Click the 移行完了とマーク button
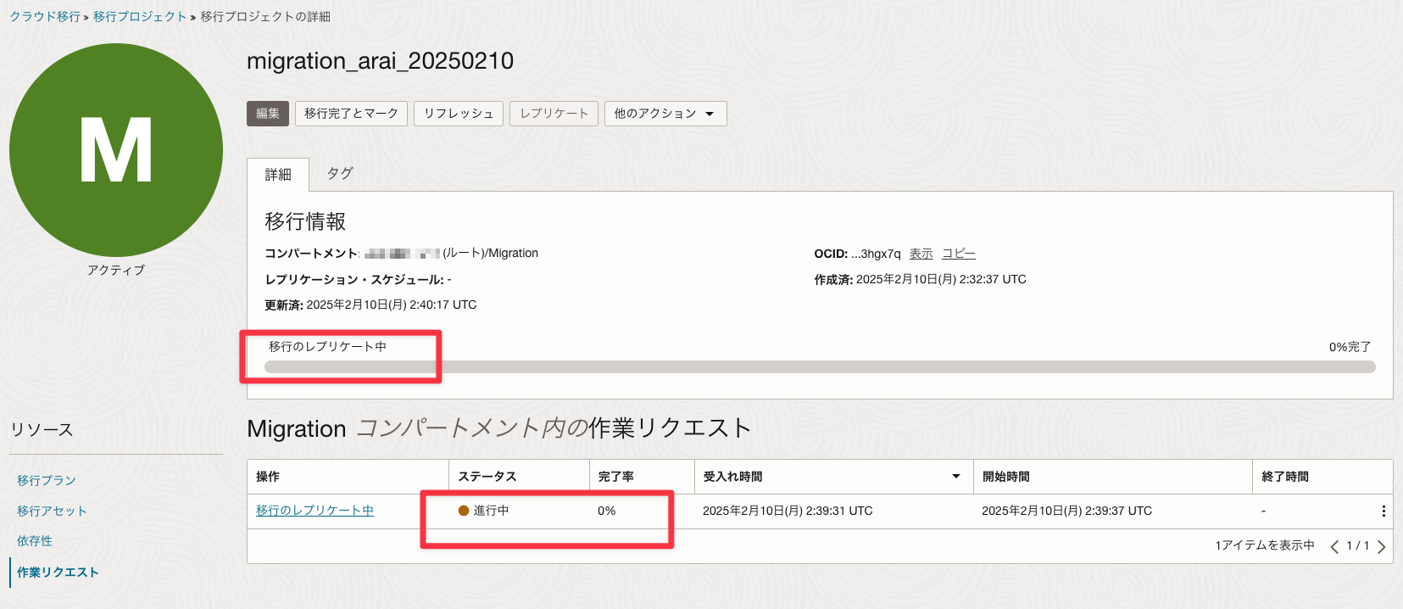The height and width of the screenshot is (609, 1403). [x=352, y=114]
